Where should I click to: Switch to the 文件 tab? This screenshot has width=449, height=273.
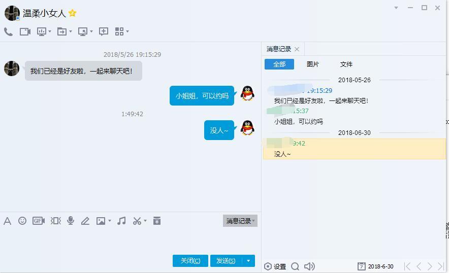click(x=346, y=64)
